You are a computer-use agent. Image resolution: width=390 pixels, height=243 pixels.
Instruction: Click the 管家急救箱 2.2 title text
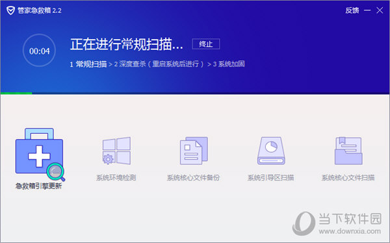tap(40, 10)
